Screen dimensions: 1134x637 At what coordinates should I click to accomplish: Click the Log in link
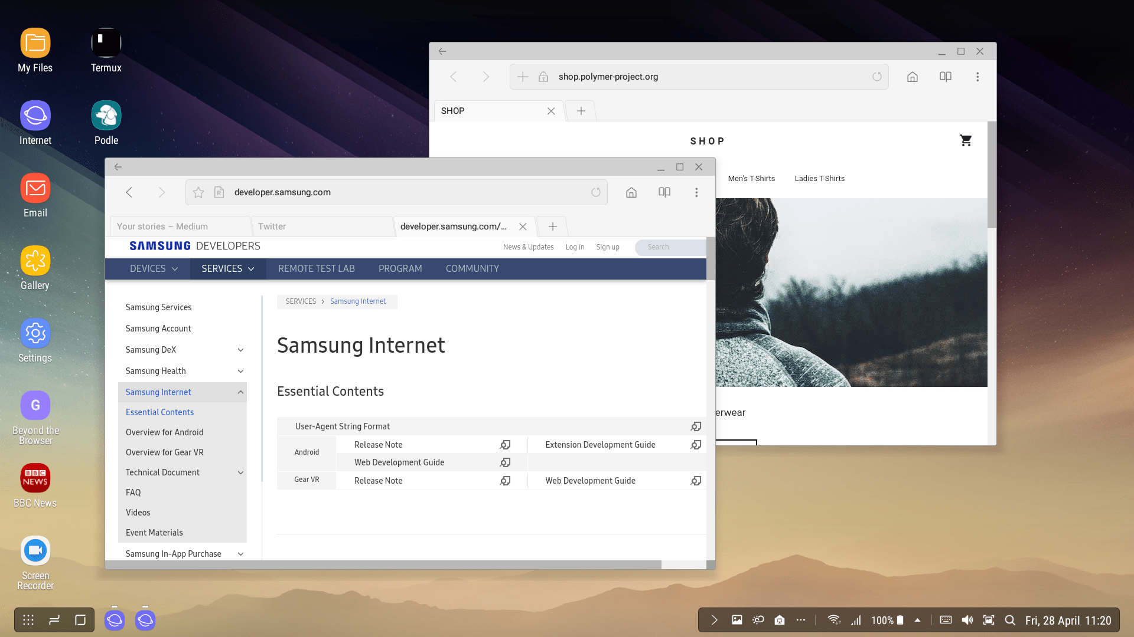(x=575, y=247)
